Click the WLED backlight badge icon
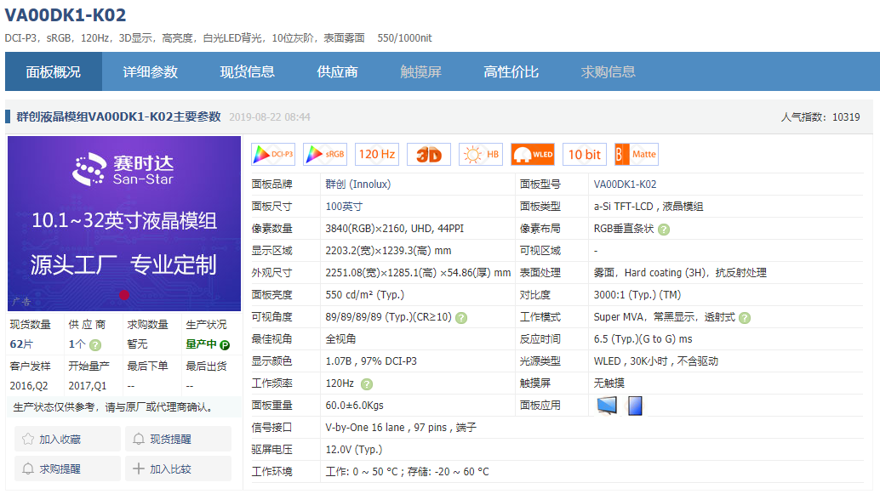The image size is (880, 494). tap(533, 154)
